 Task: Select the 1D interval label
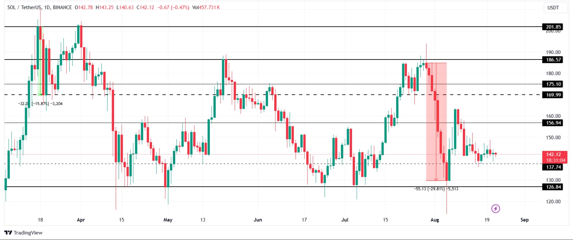(47, 7)
